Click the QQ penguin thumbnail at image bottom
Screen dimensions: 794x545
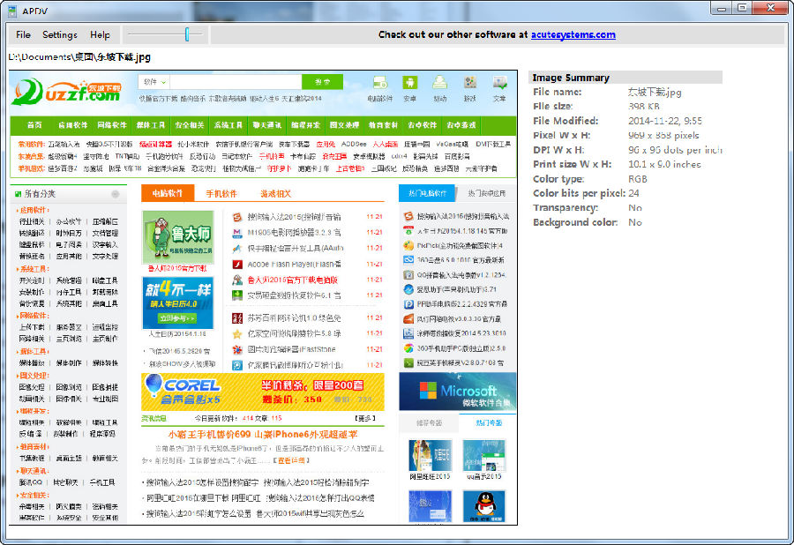click(x=484, y=506)
